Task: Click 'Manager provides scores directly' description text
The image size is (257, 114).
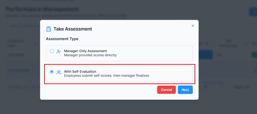Action: tap(90, 55)
